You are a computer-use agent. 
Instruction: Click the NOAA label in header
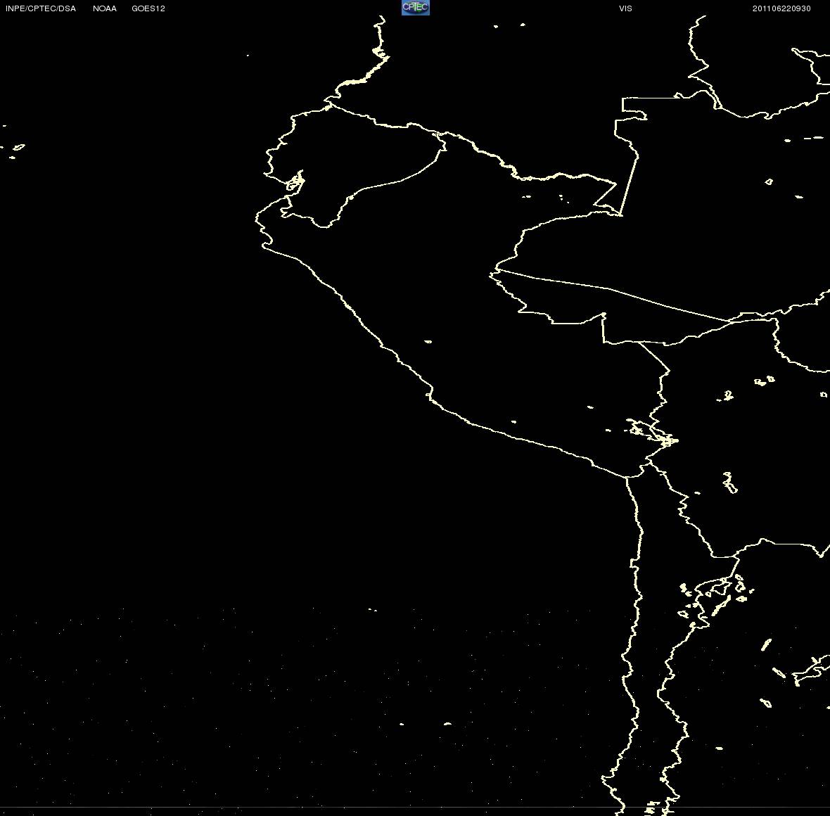(x=104, y=8)
